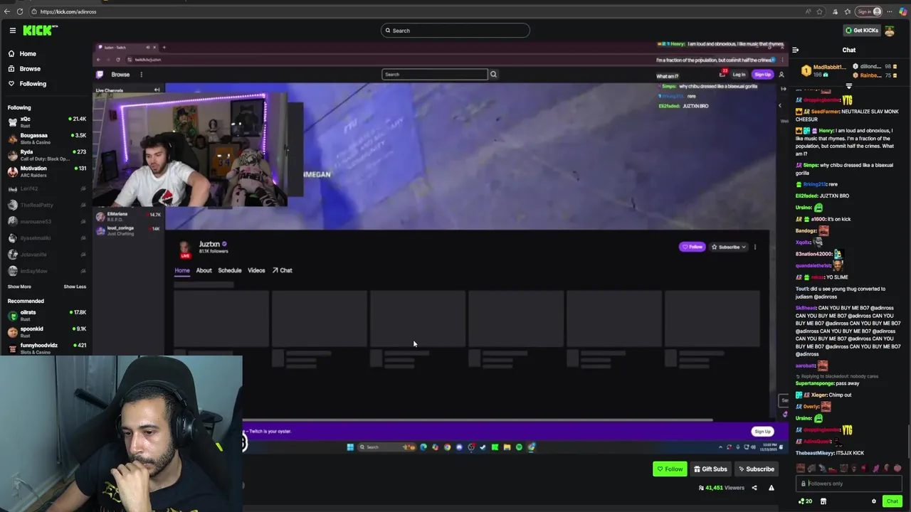Open the Kick hamburger menu
The image size is (911, 512).
point(13,31)
